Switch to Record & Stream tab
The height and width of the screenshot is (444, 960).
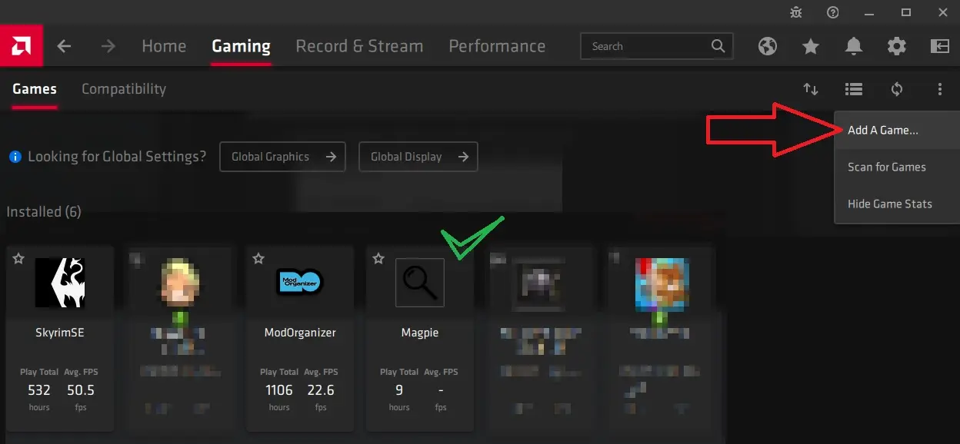point(359,46)
